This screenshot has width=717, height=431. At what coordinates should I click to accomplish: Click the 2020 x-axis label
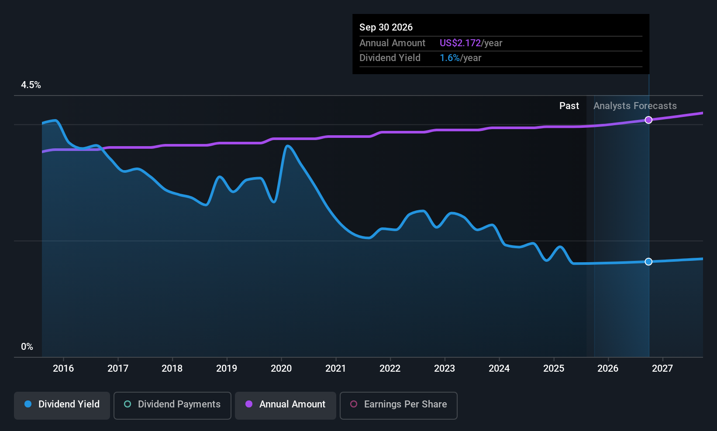click(281, 369)
